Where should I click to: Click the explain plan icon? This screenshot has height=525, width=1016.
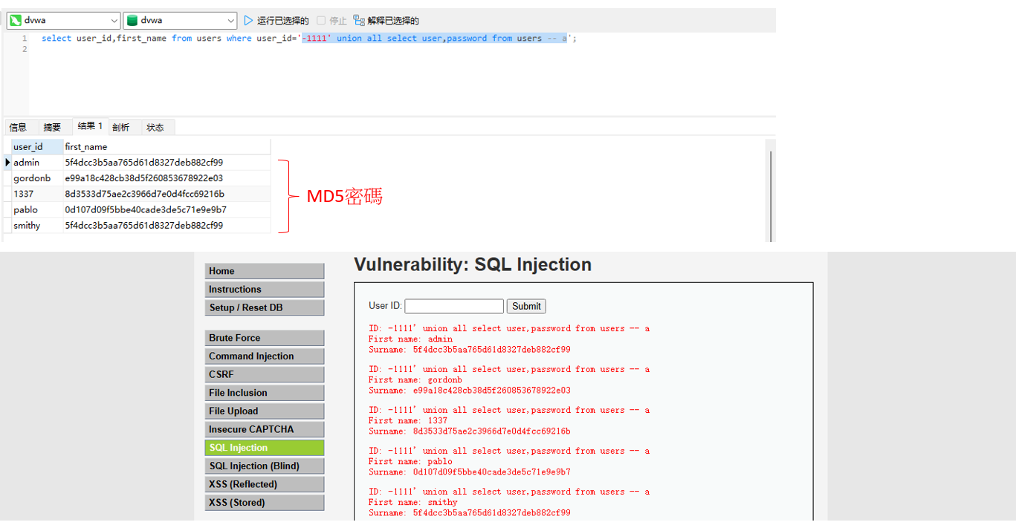[x=359, y=21]
